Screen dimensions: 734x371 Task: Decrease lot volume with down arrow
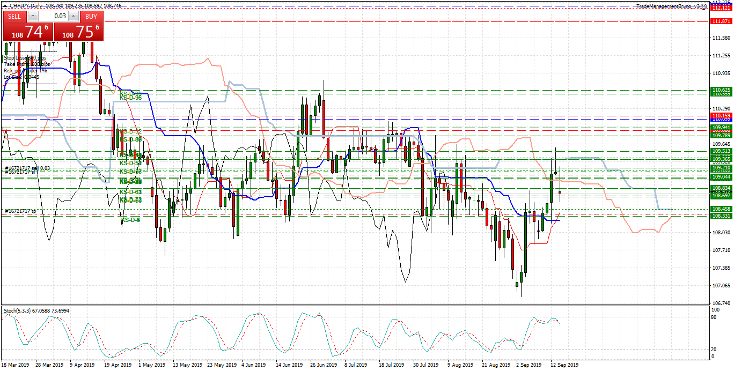click(32, 16)
